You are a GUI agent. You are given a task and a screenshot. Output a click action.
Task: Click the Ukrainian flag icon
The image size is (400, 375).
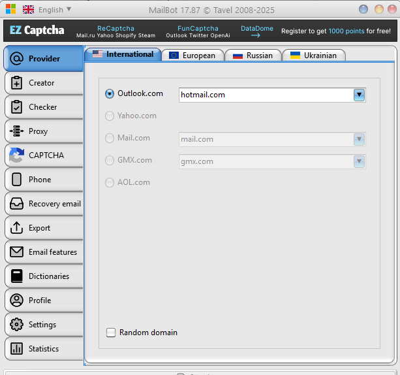click(295, 55)
